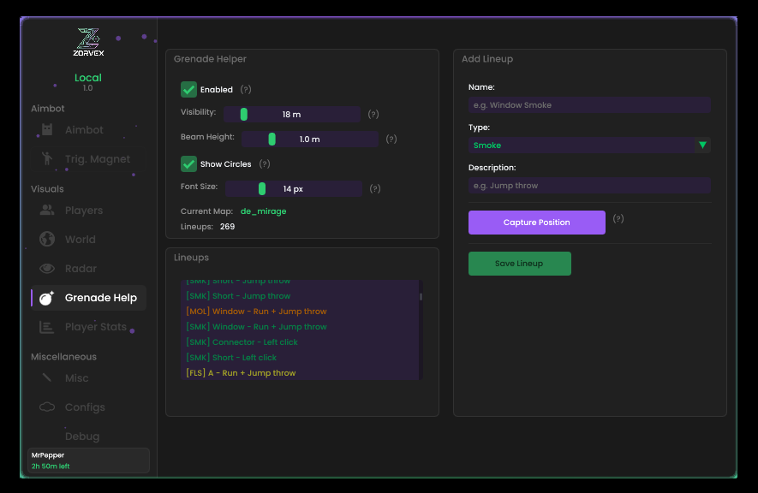This screenshot has width=758, height=493.
Task: Disable the Grenade Helper Enabled checkbox
Action: point(188,89)
